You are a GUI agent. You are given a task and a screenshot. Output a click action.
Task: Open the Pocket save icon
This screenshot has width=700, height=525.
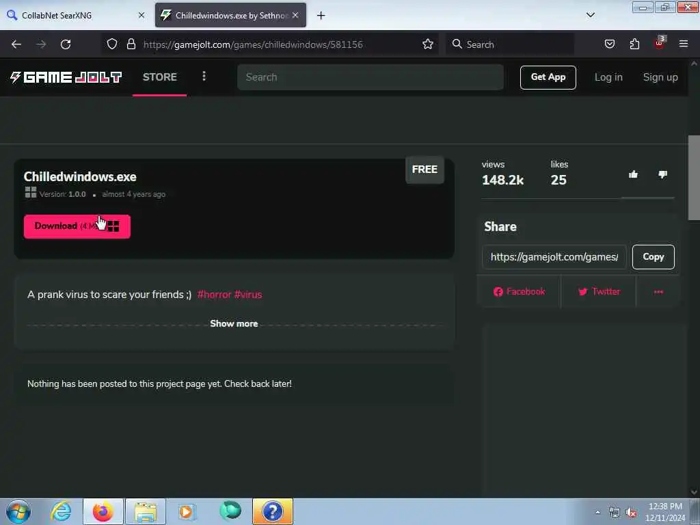[609, 44]
